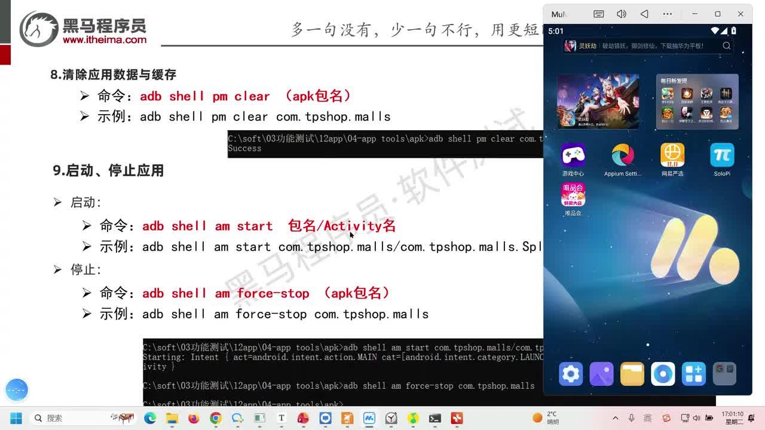765x430 pixels.
Task: Click the 停止: bullet text
Action: tap(86, 269)
